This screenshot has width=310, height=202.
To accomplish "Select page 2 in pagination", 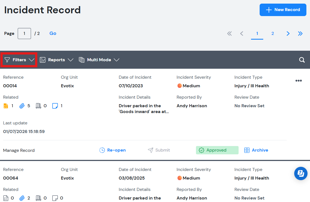I will point(273,34).
